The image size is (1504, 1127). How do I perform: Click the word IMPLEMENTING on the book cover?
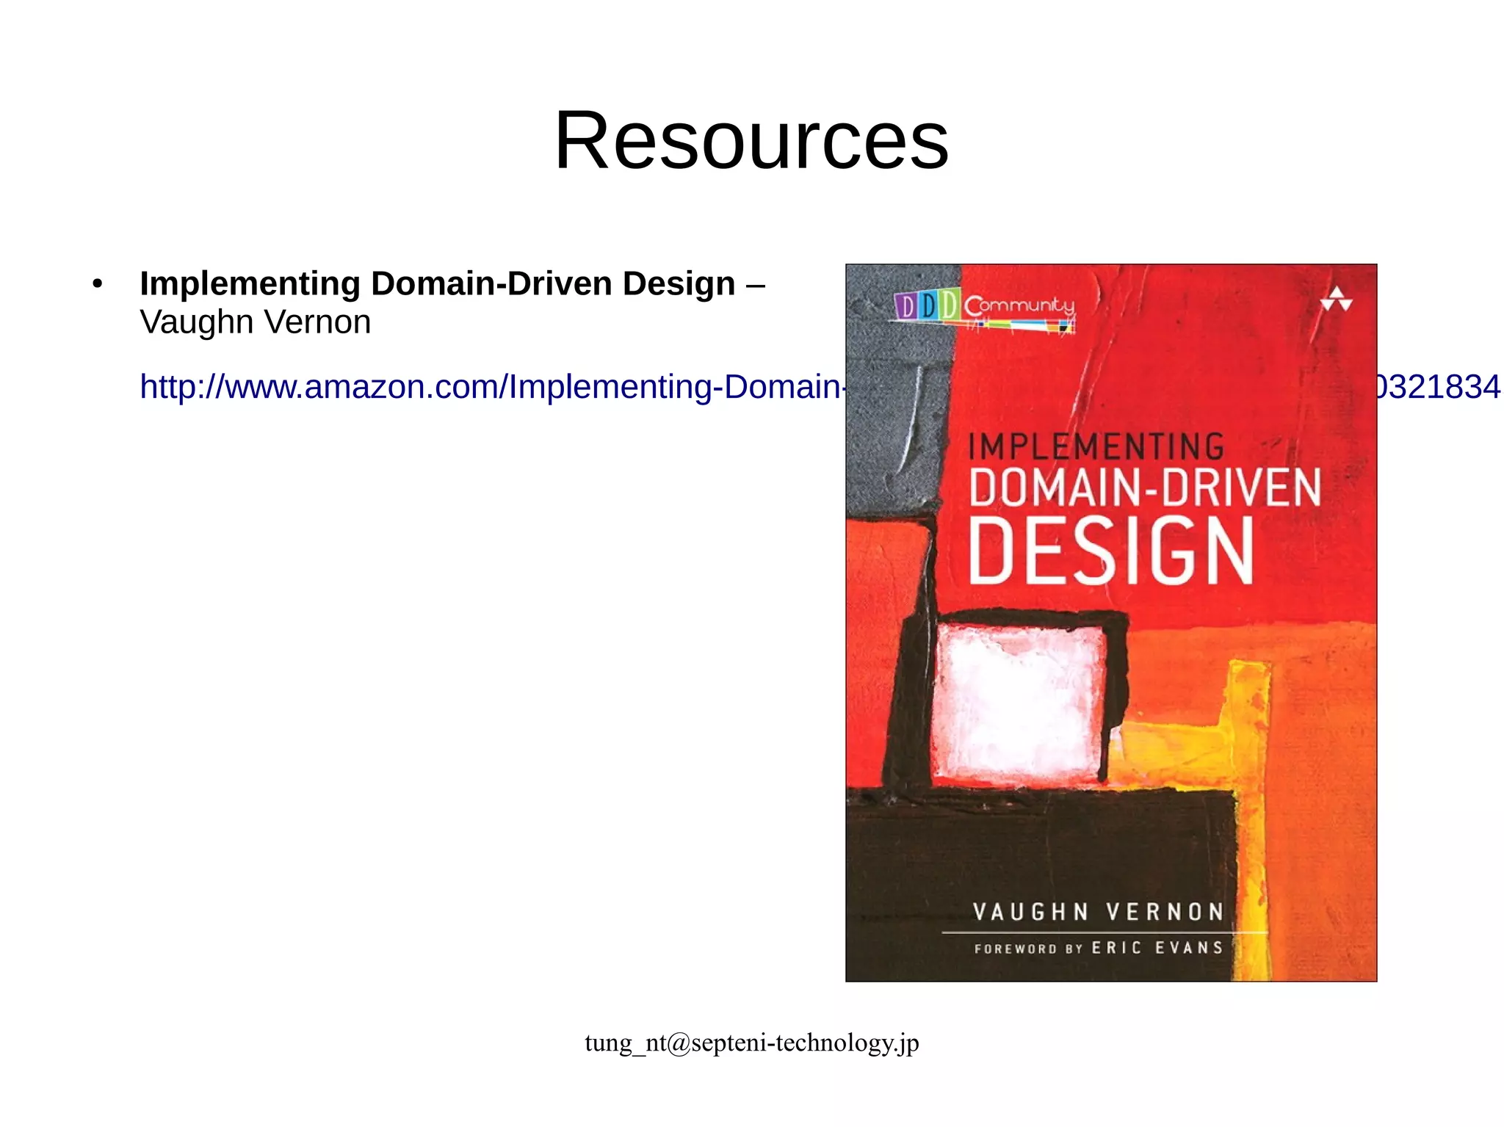[x=1096, y=446]
